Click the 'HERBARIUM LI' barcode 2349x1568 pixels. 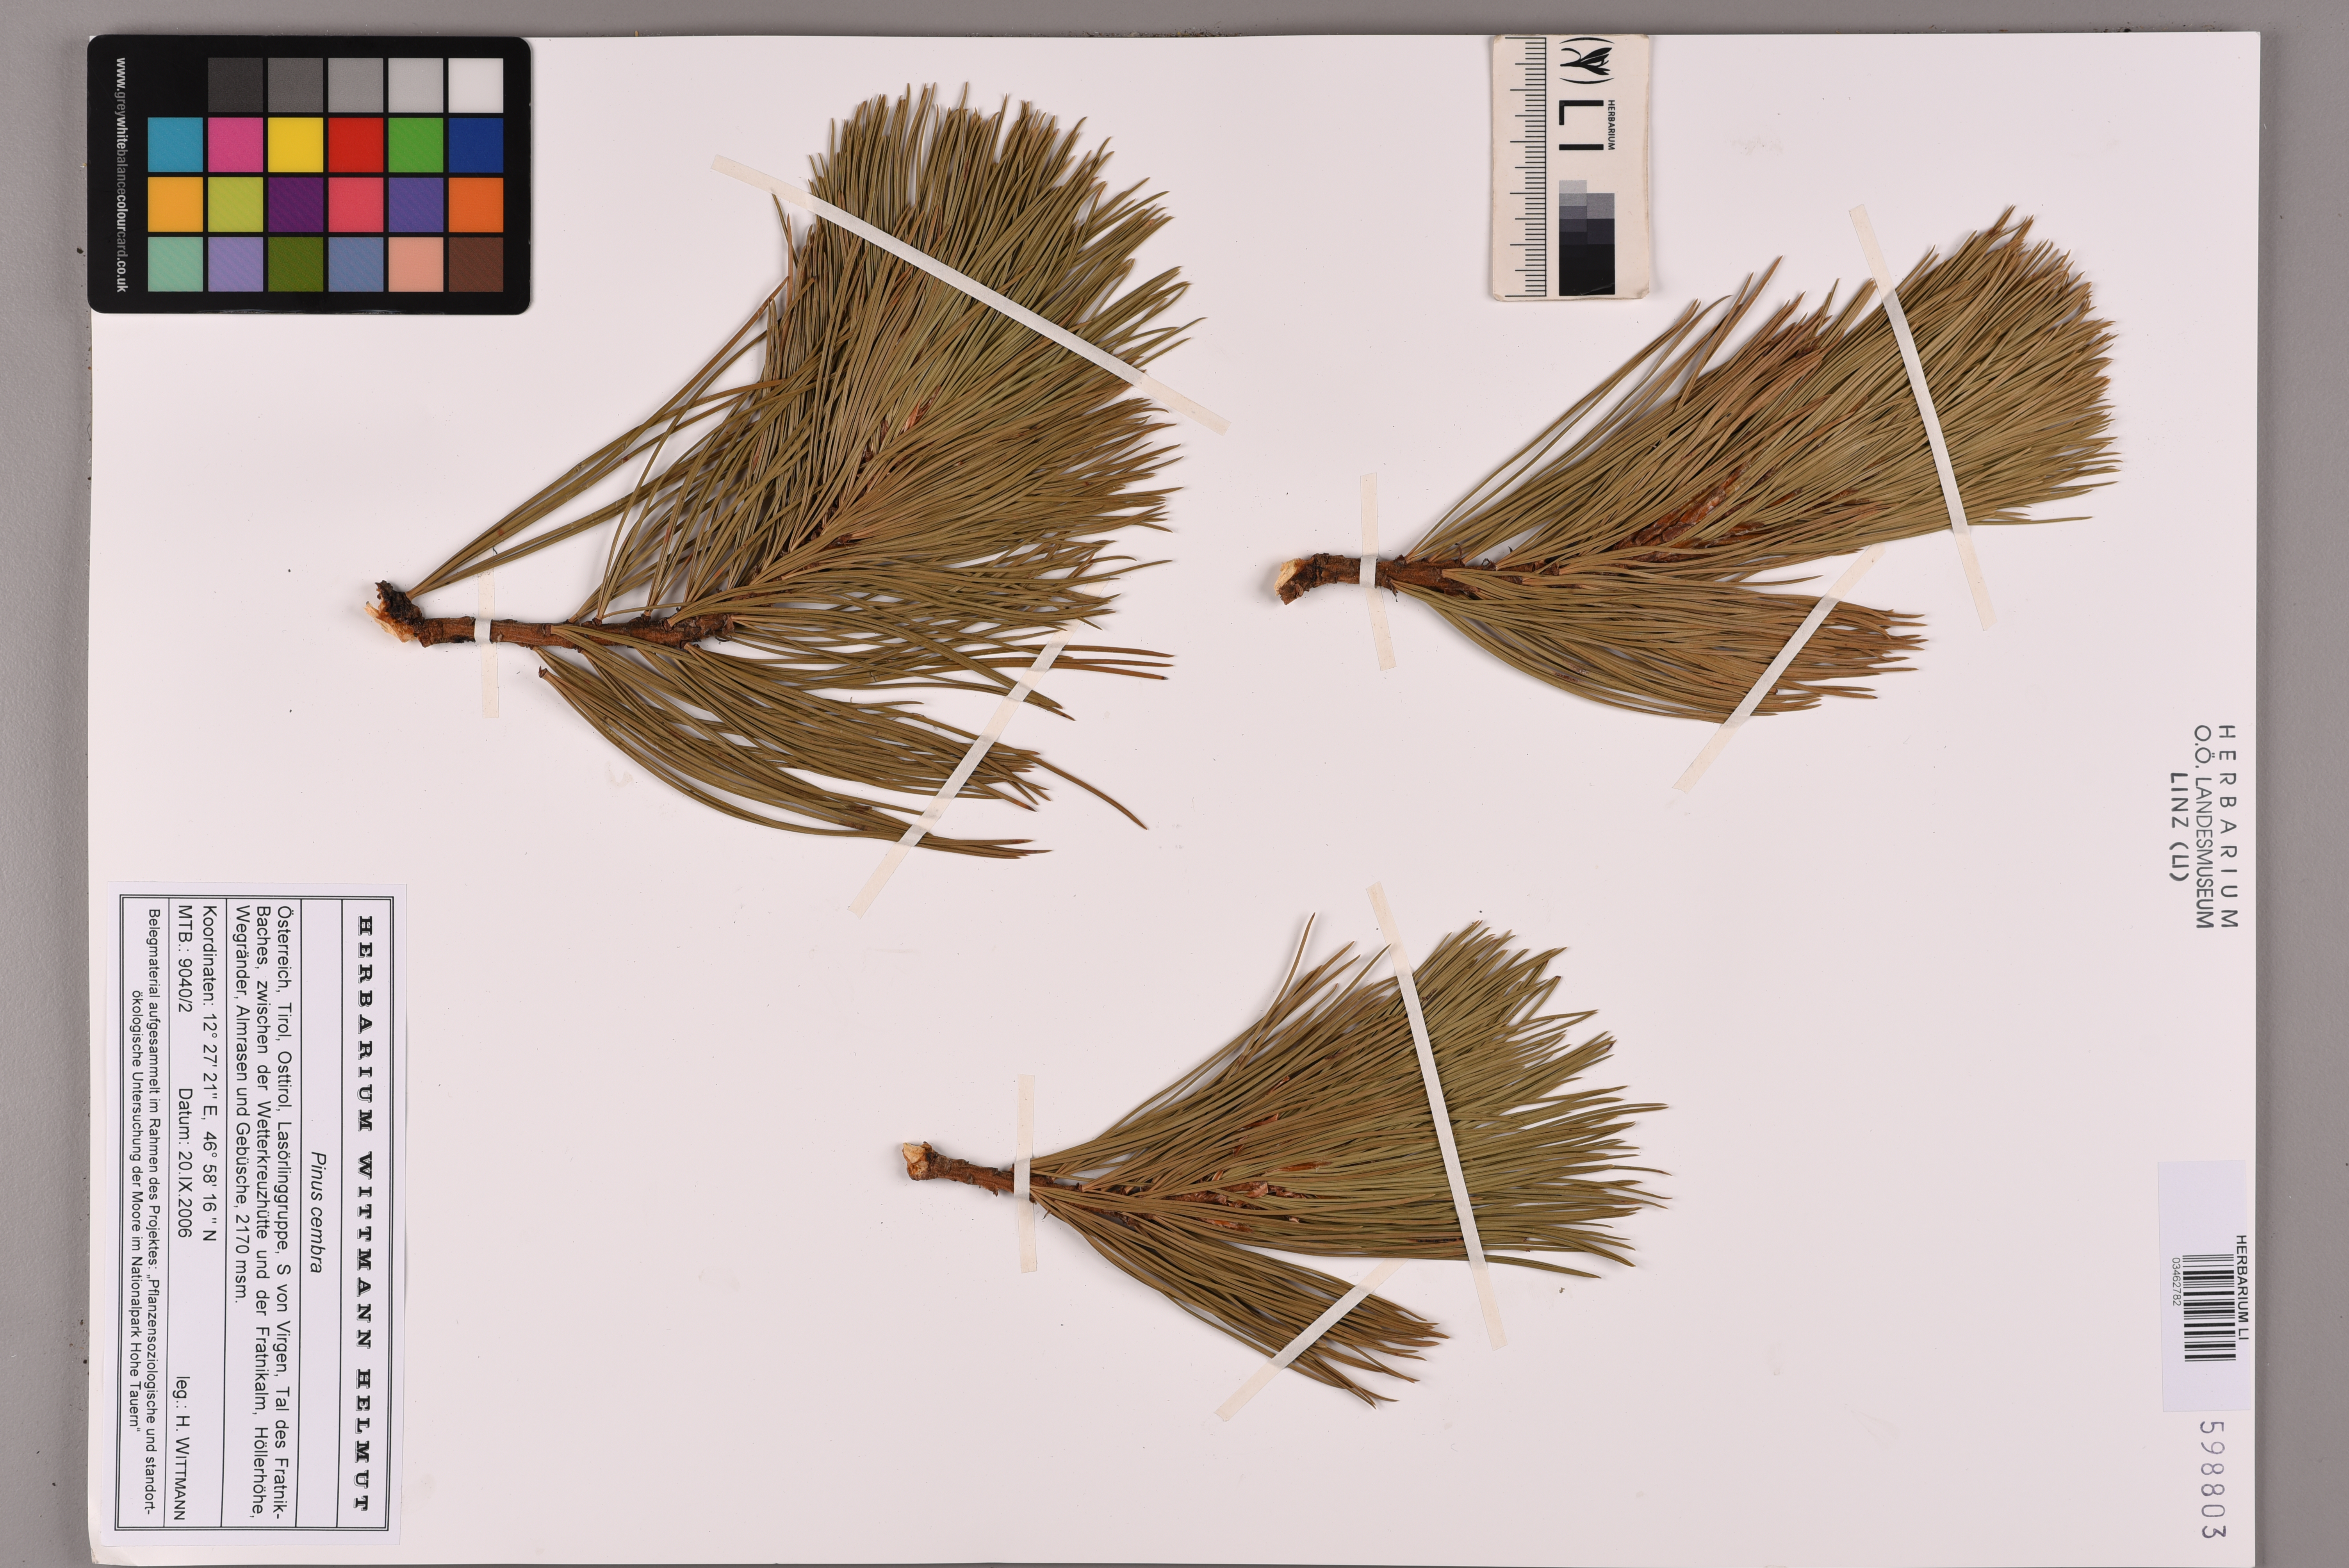pos(2209,1307)
